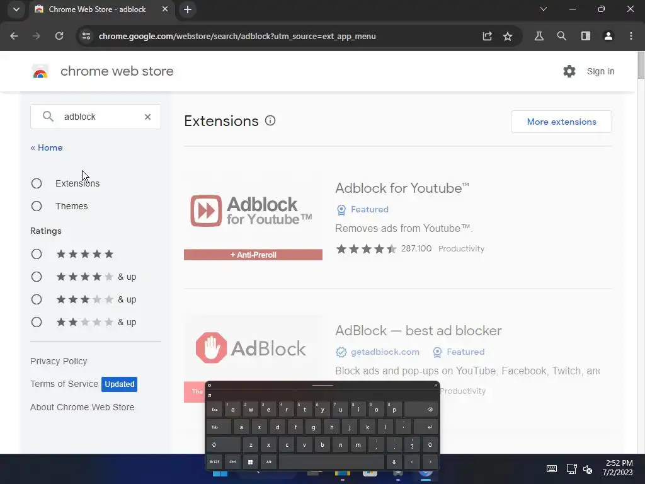Open Terms of Service link
The height and width of the screenshot is (484, 645).
64,384
